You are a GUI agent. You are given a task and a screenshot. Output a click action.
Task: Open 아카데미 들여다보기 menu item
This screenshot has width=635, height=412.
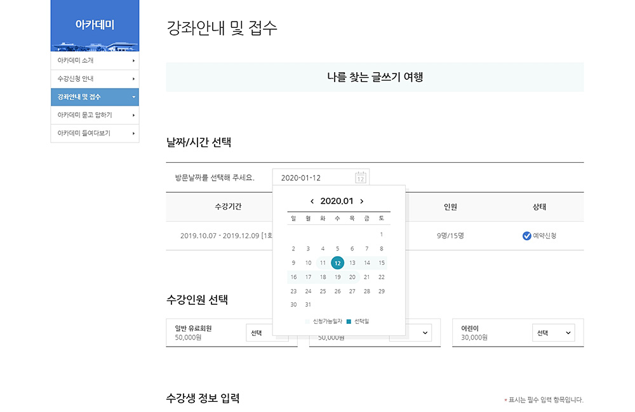coord(95,133)
